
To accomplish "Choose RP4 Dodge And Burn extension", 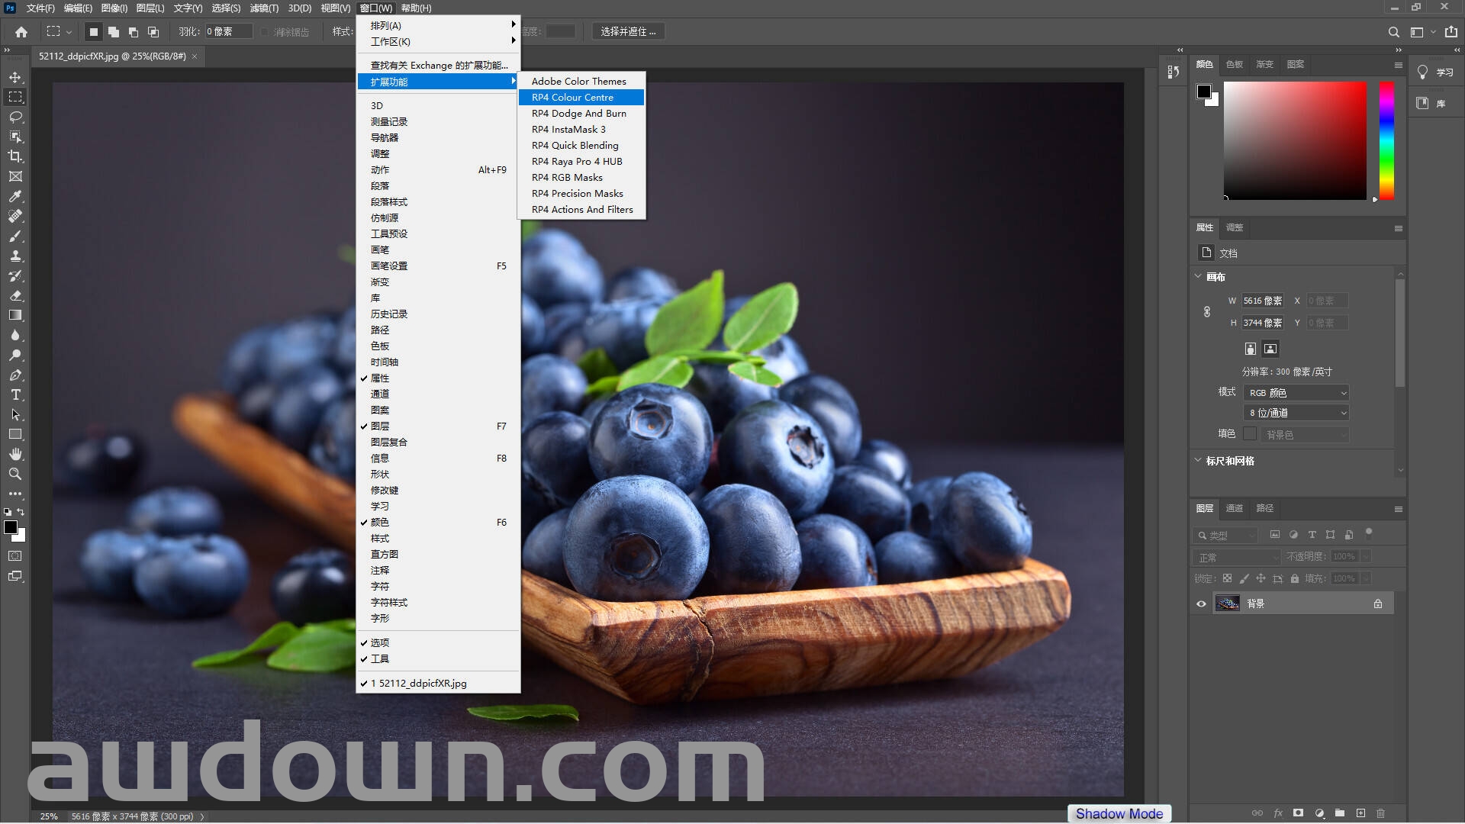I will tap(578, 114).
